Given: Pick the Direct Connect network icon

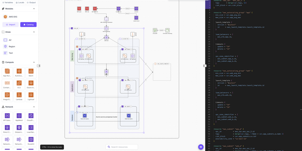Looking at the screenshot, I should pyautogui.click(x=7, y=129).
